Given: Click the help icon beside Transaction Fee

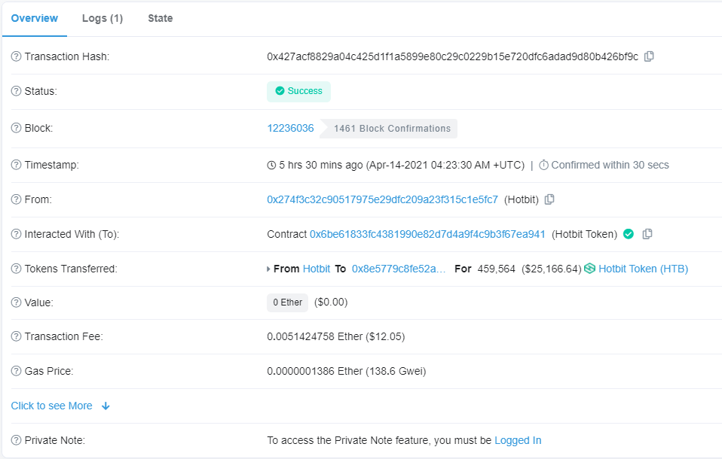Looking at the screenshot, I should coord(16,336).
